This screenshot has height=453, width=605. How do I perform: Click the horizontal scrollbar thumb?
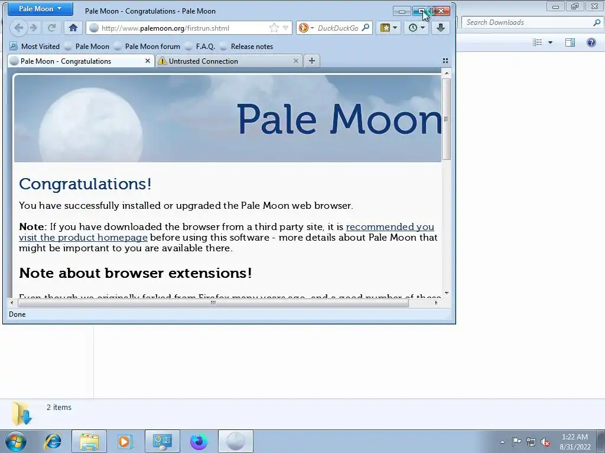[213, 303]
